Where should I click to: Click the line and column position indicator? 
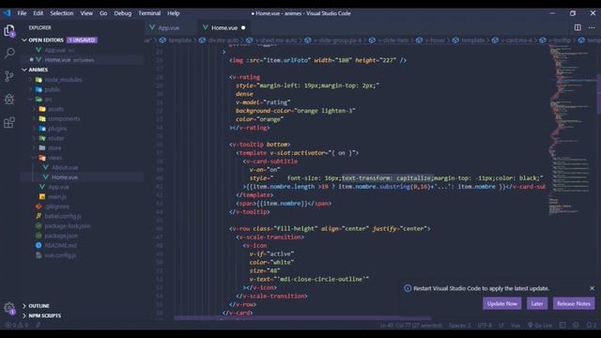[411, 326]
